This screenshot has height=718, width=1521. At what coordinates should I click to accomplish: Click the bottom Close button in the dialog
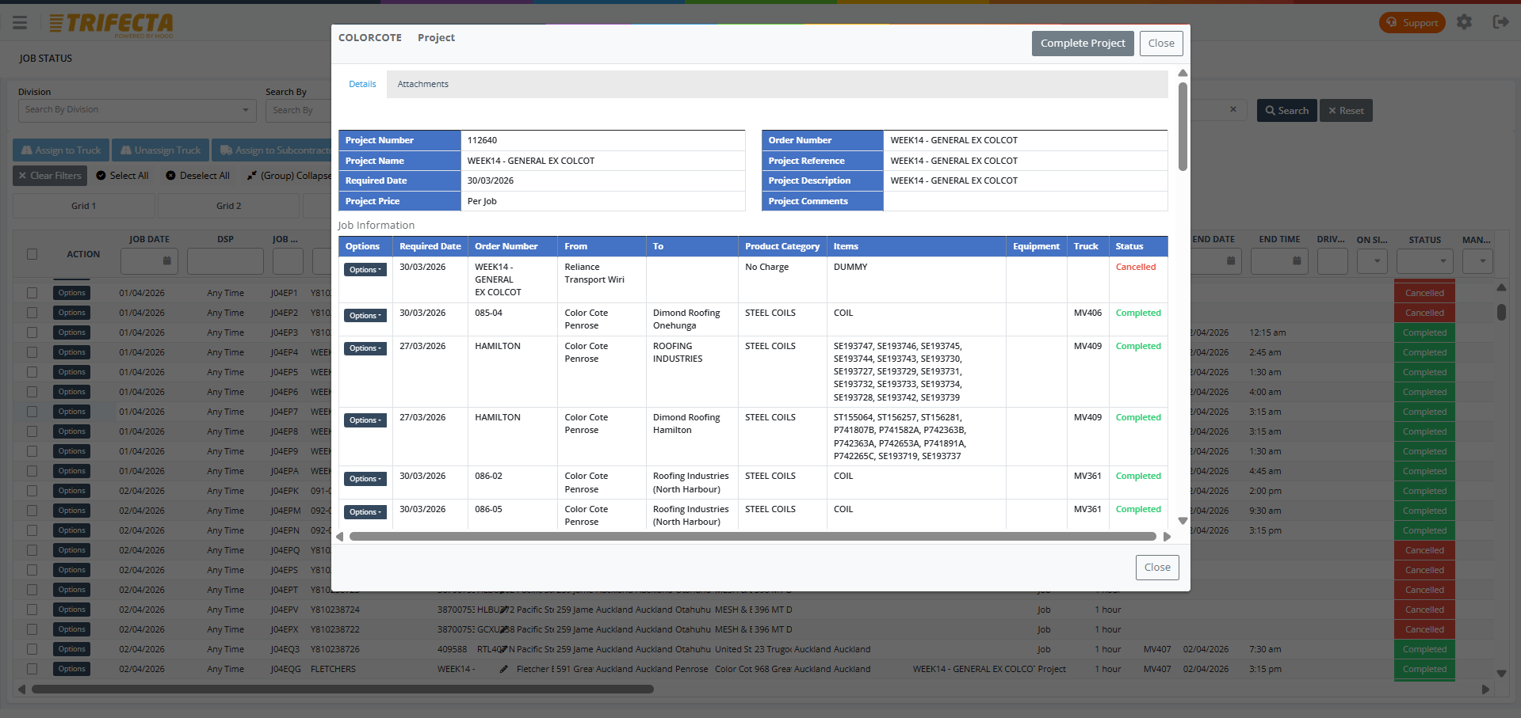pos(1157,568)
